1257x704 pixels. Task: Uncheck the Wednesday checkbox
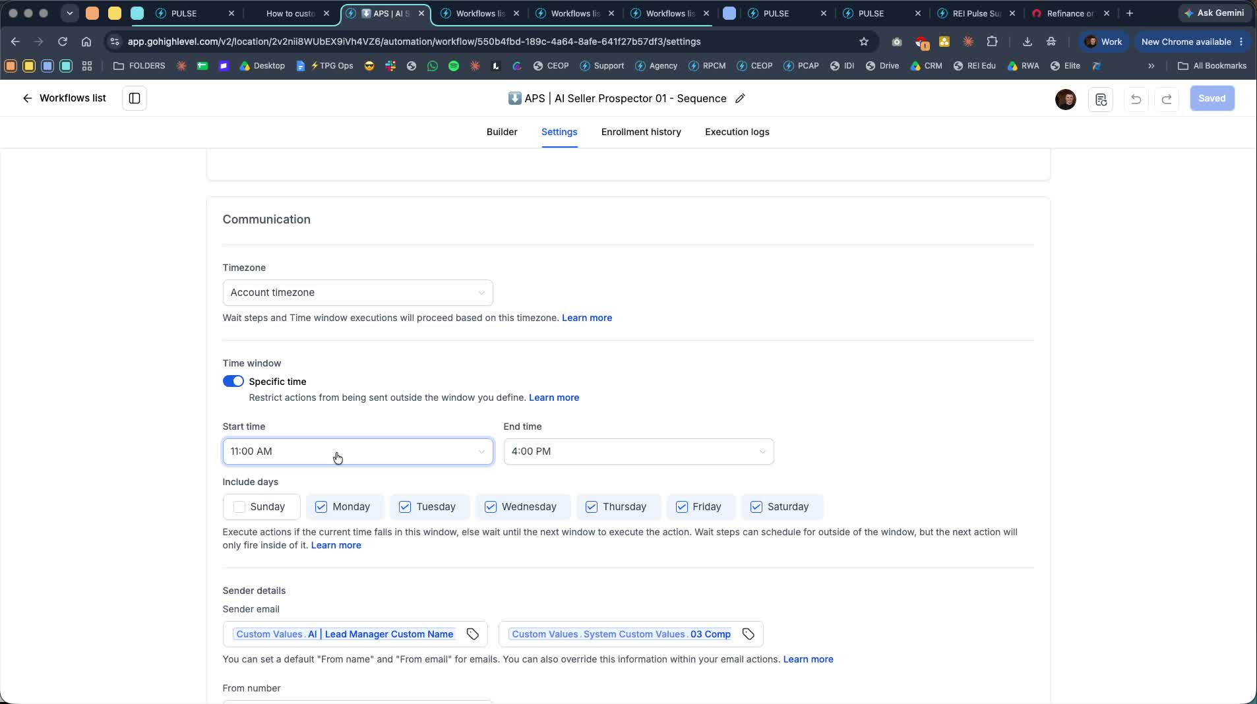click(491, 507)
